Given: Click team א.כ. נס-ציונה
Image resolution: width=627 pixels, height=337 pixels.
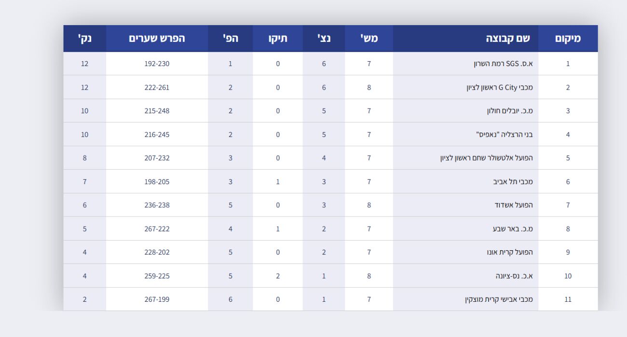Looking at the screenshot, I should pyautogui.click(x=514, y=276).
